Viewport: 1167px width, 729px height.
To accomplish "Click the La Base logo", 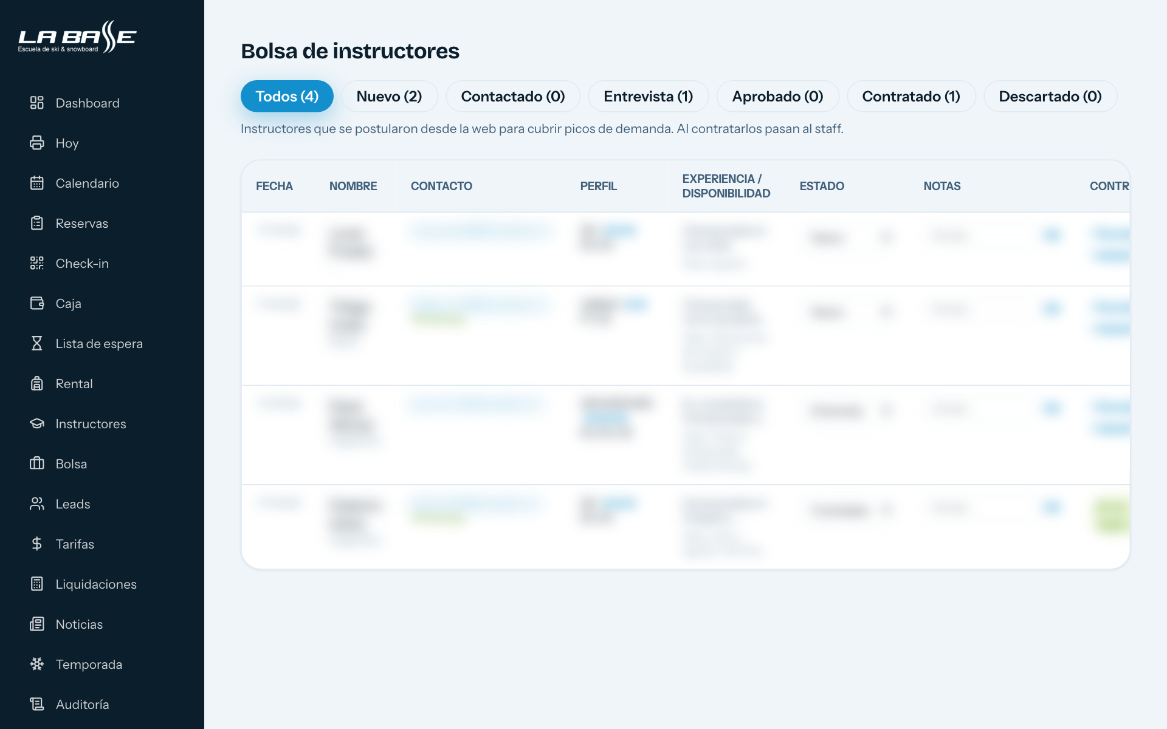I will (x=77, y=37).
